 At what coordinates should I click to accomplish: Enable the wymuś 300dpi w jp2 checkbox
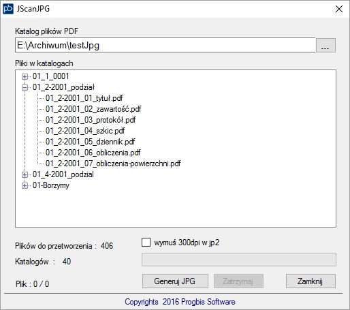tap(146, 242)
